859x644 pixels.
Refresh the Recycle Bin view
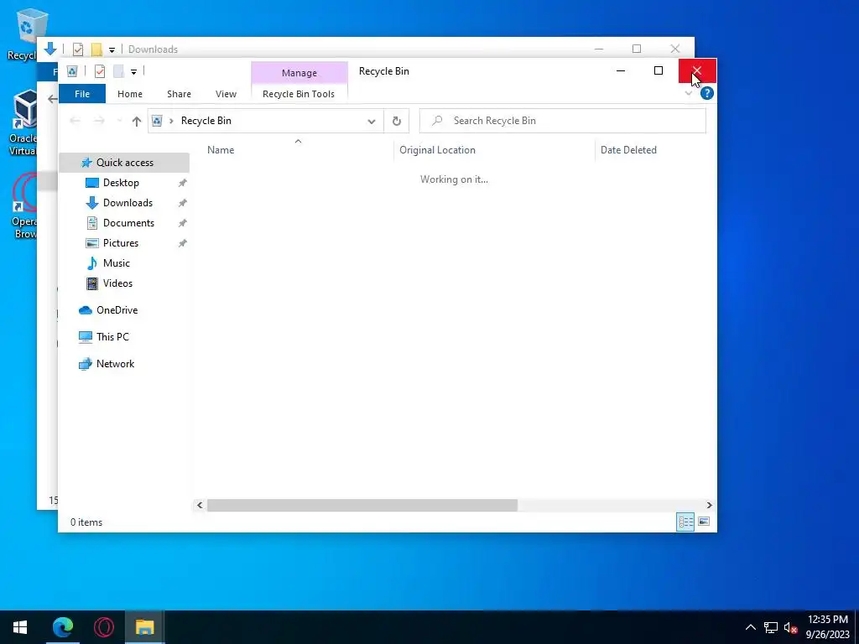click(397, 121)
